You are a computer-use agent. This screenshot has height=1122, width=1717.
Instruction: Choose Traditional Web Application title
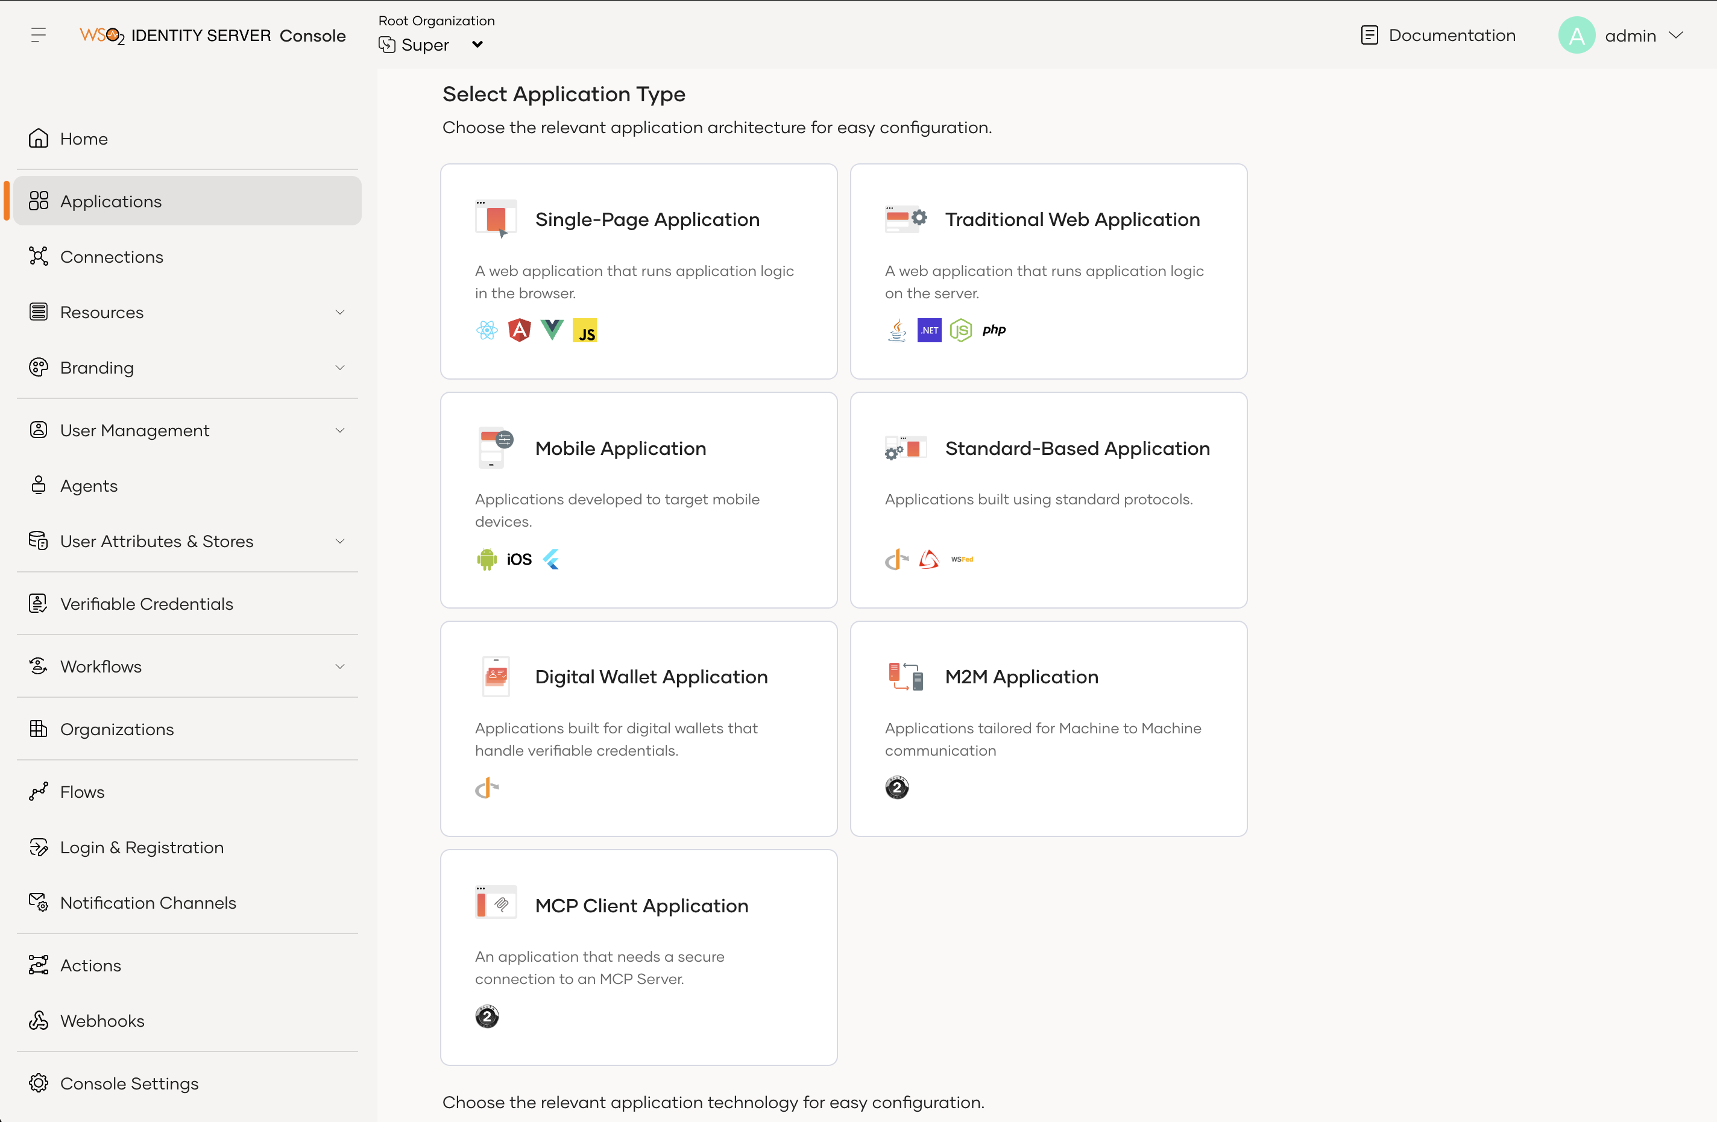click(1072, 219)
